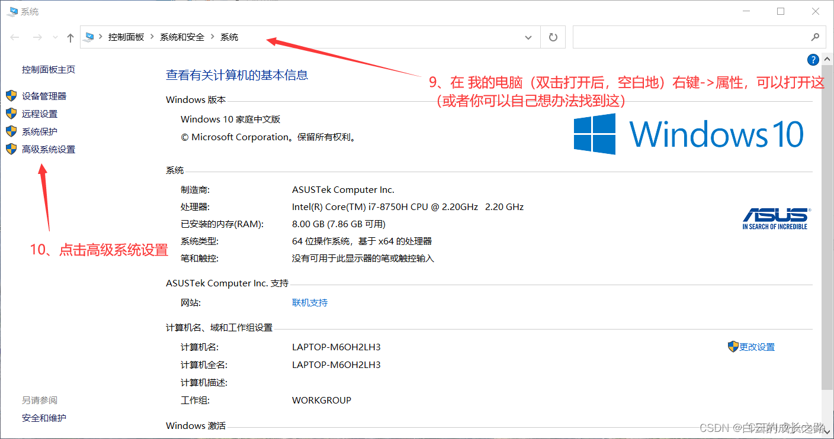Click the system type value 64 位操作系统
The height and width of the screenshot is (439, 834).
tap(362, 241)
